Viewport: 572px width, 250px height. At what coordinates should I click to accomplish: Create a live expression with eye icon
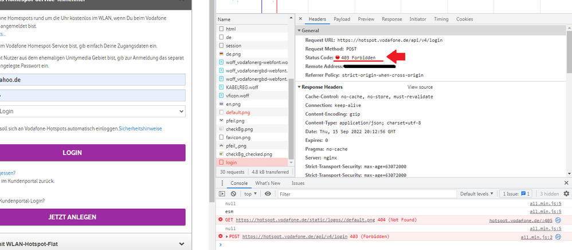click(268, 194)
